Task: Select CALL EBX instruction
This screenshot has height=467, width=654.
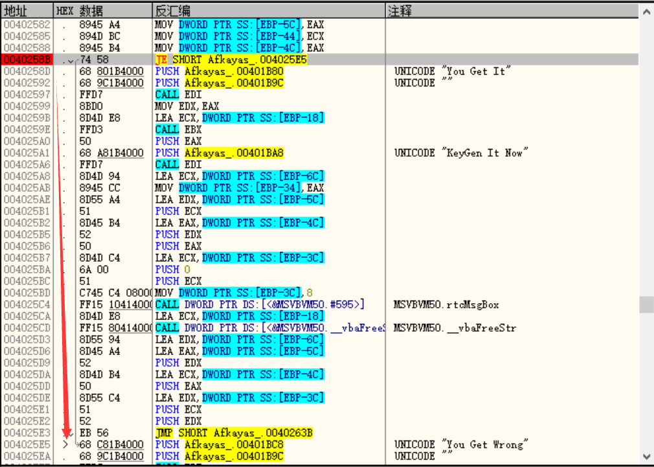Action: 179,130
